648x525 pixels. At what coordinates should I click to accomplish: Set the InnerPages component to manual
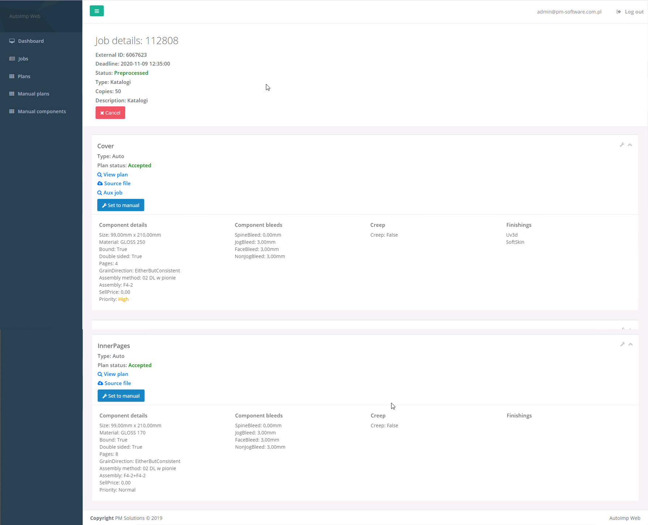121,396
